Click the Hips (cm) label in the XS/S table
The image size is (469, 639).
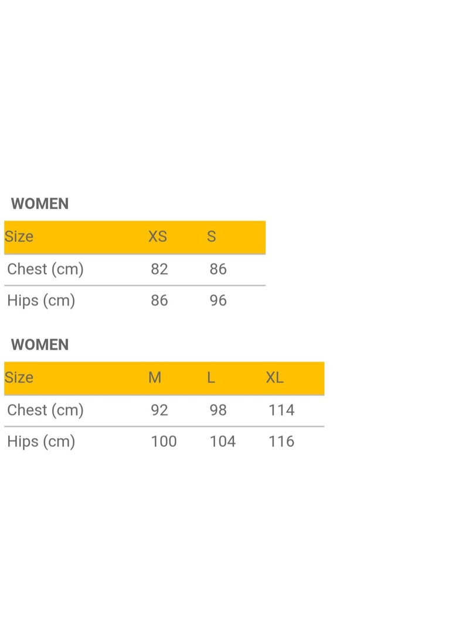41,300
